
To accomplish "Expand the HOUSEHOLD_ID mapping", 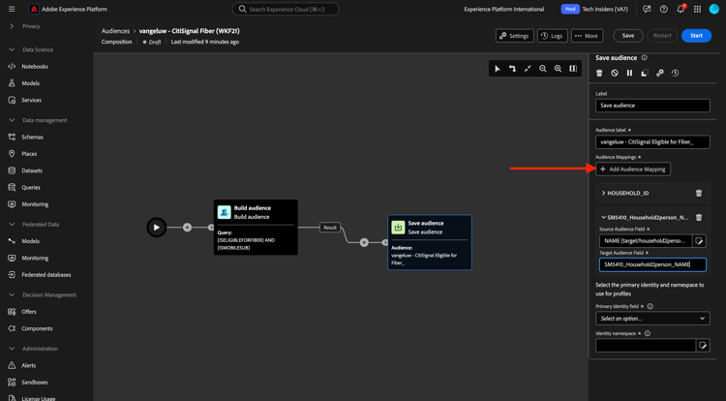I will (x=603, y=193).
